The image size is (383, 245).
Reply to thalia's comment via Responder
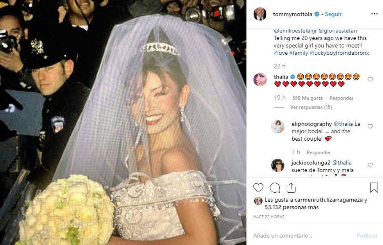pyautogui.click(x=341, y=98)
